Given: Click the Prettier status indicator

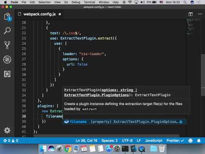Looking at the screenshot, I should 175,141.
